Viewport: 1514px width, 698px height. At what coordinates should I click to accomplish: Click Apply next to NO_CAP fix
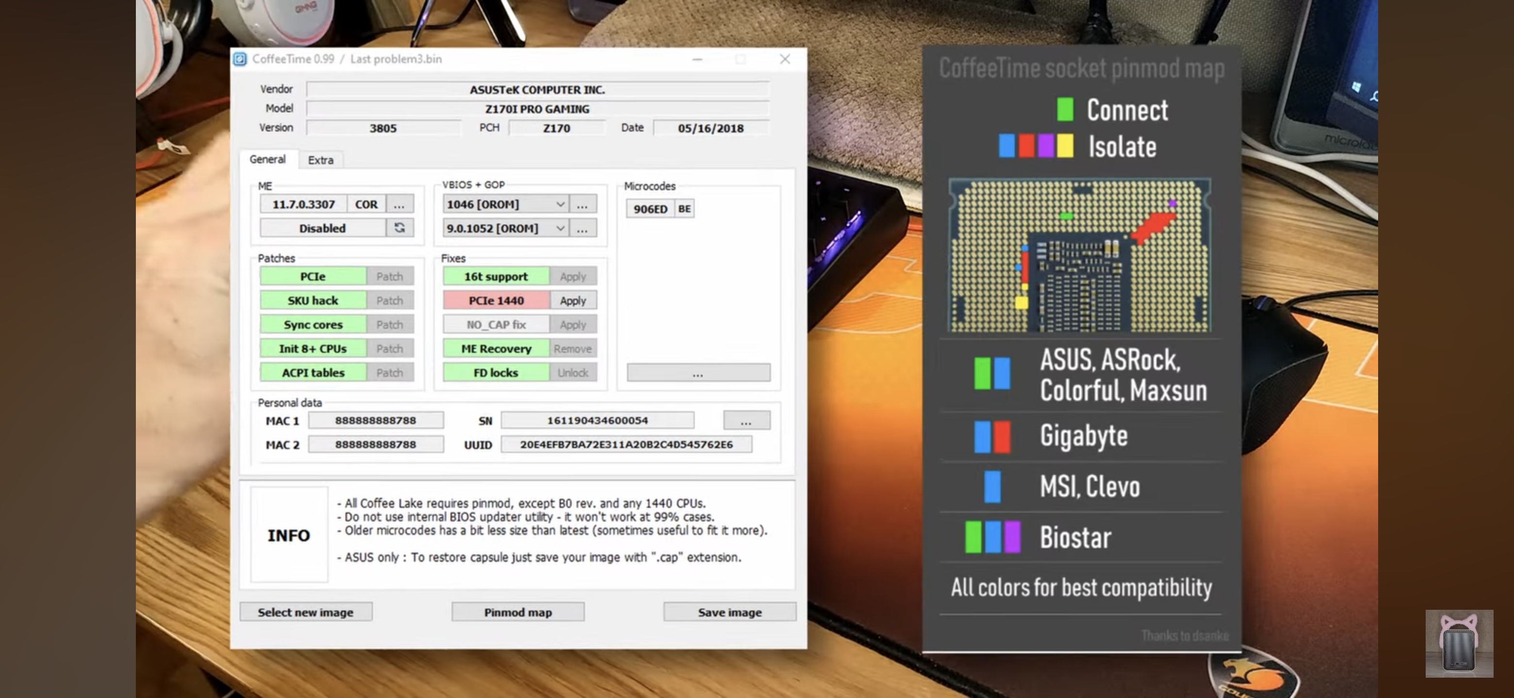573,324
